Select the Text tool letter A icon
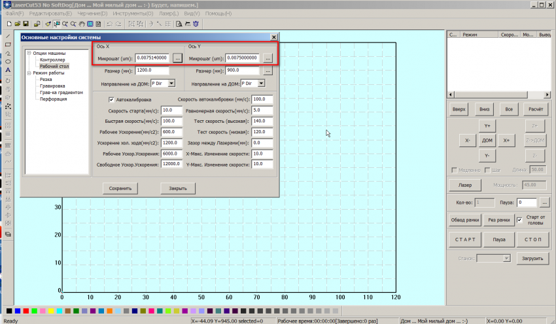Image resolution: width=556 pixels, height=324 pixels. pyautogui.click(x=8, y=70)
